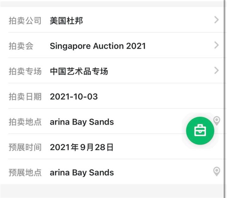
Task: Select the 拍卖专场 label
Action: click(x=25, y=71)
